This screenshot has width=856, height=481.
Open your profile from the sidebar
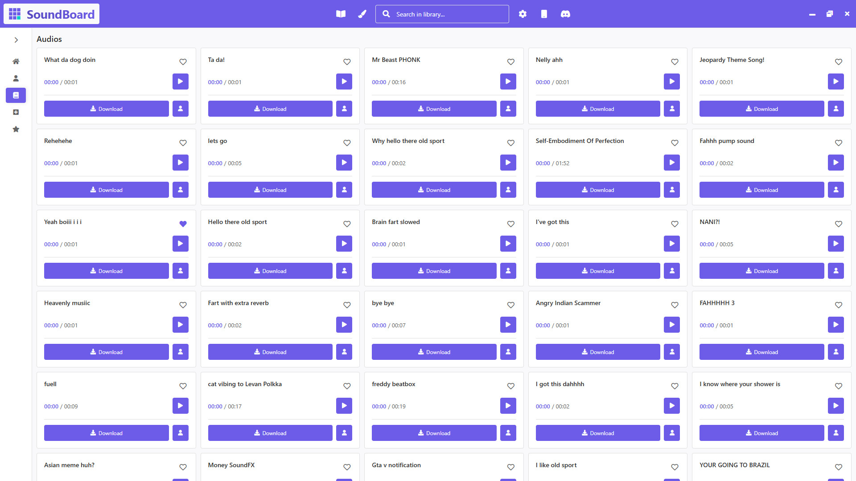(x=16, y=78)
